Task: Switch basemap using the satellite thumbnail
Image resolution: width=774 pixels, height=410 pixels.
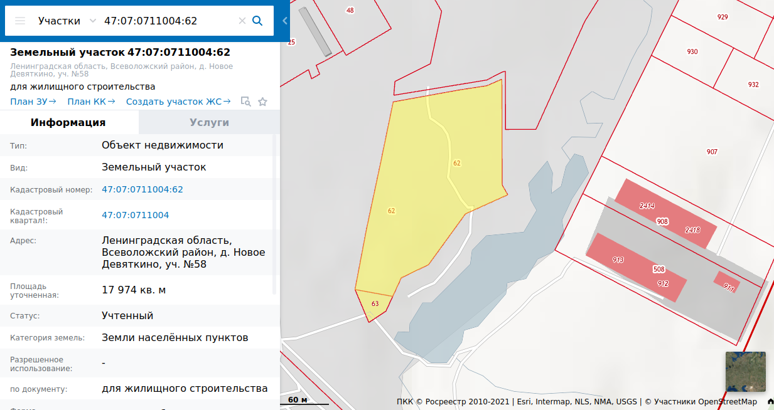Action: (745, 372)
